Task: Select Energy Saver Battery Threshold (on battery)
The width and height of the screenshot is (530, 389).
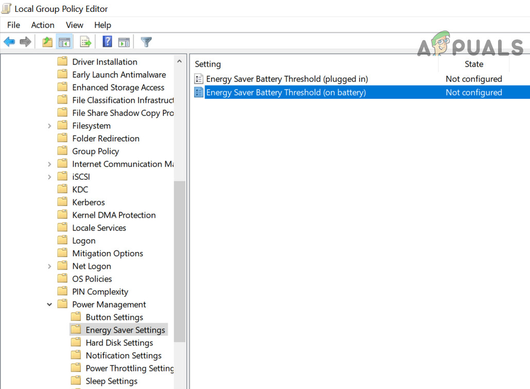Action: click(286, 92)
